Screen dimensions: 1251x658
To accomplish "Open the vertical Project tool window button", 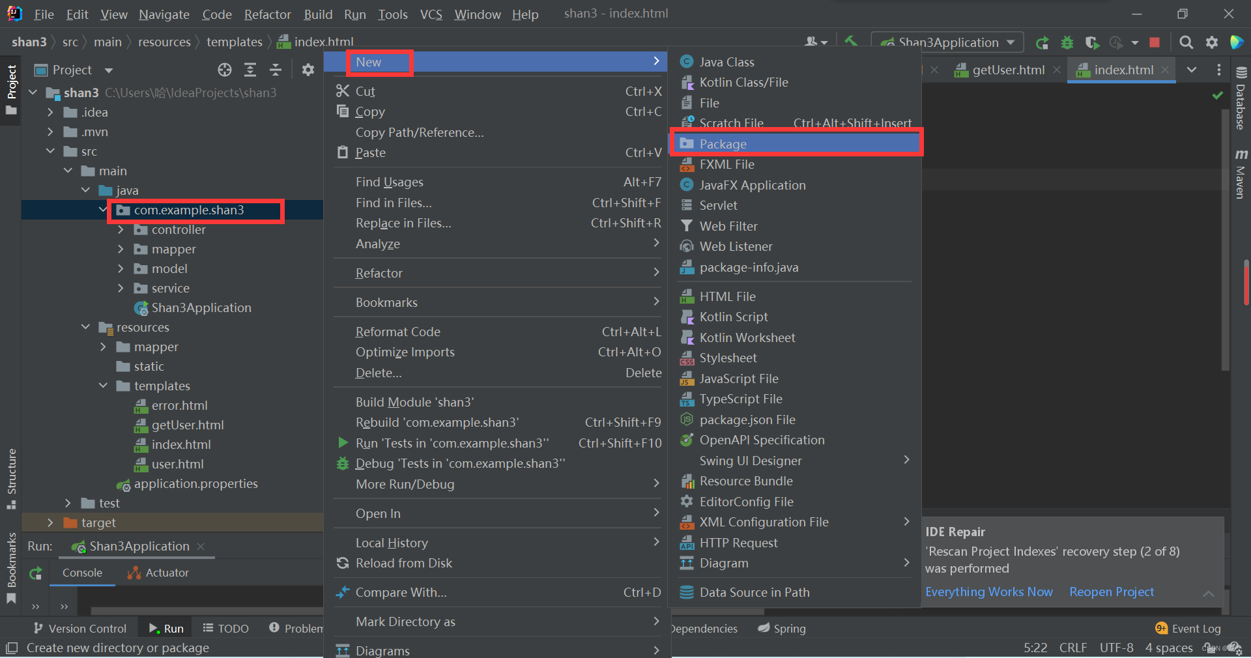I will pyautogui.click(x=11, y=90).
